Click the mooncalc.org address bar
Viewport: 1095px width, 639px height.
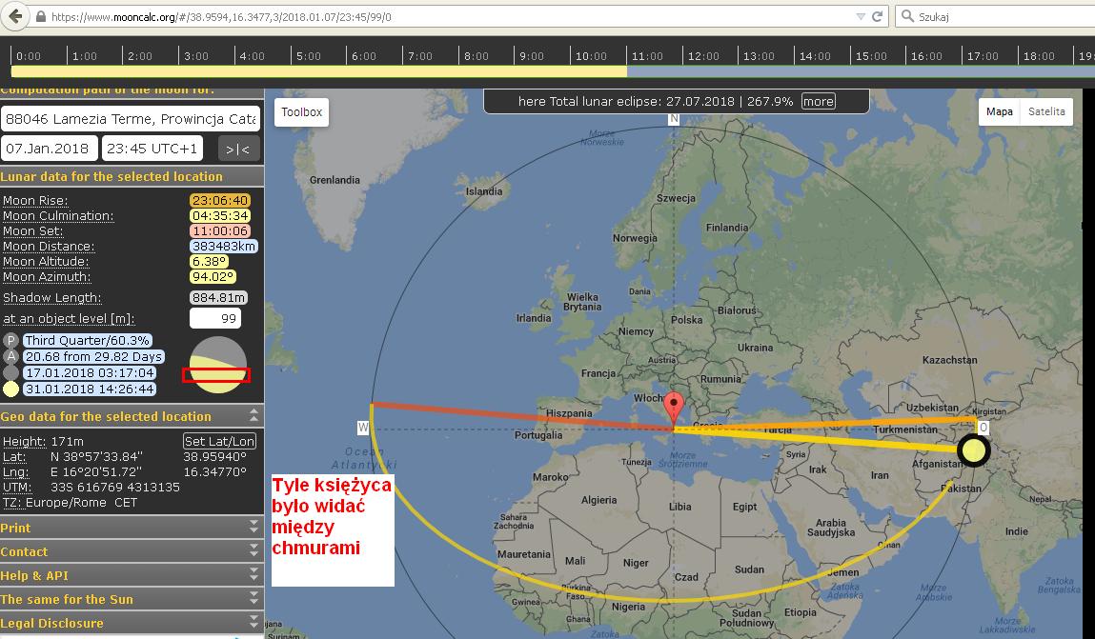447,16
